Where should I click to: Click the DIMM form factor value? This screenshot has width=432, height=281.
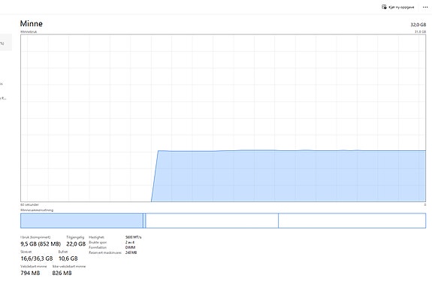pos(130,247)
